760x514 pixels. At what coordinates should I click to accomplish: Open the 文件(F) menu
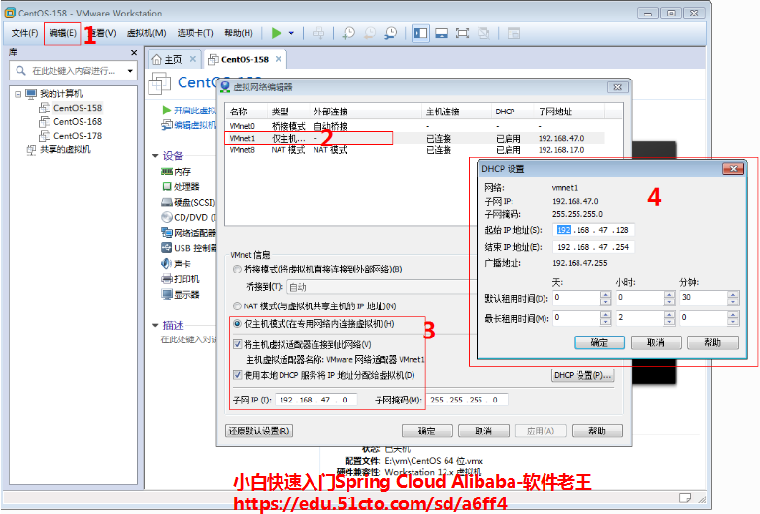(24, 33)
